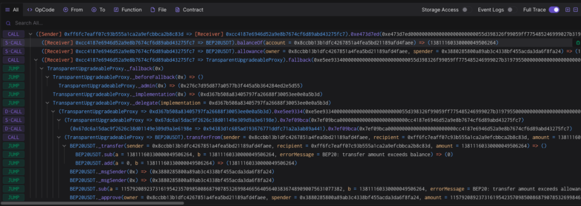Click the S·CALL badge of the balanceOf row
The image size is (581, 206).
(x=13, y=42)
